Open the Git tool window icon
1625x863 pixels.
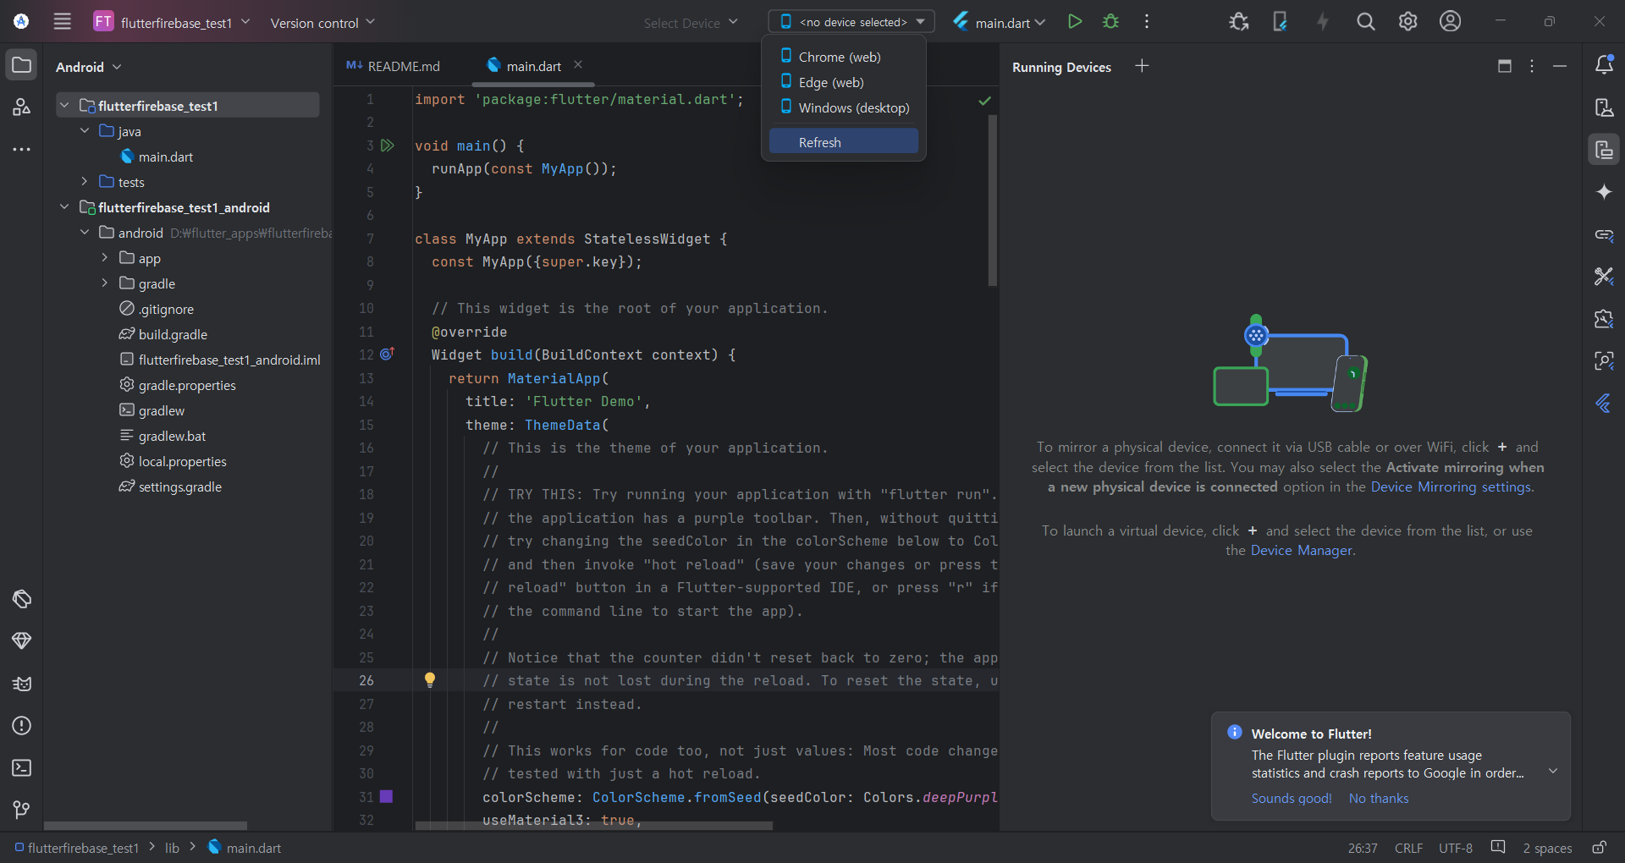tap(22, 811)
